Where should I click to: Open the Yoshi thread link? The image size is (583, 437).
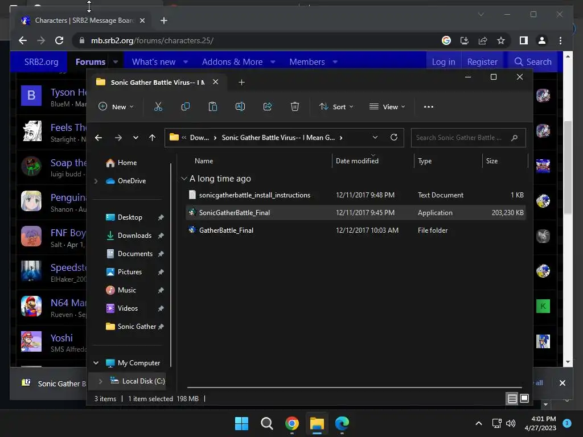click(61, 338)
